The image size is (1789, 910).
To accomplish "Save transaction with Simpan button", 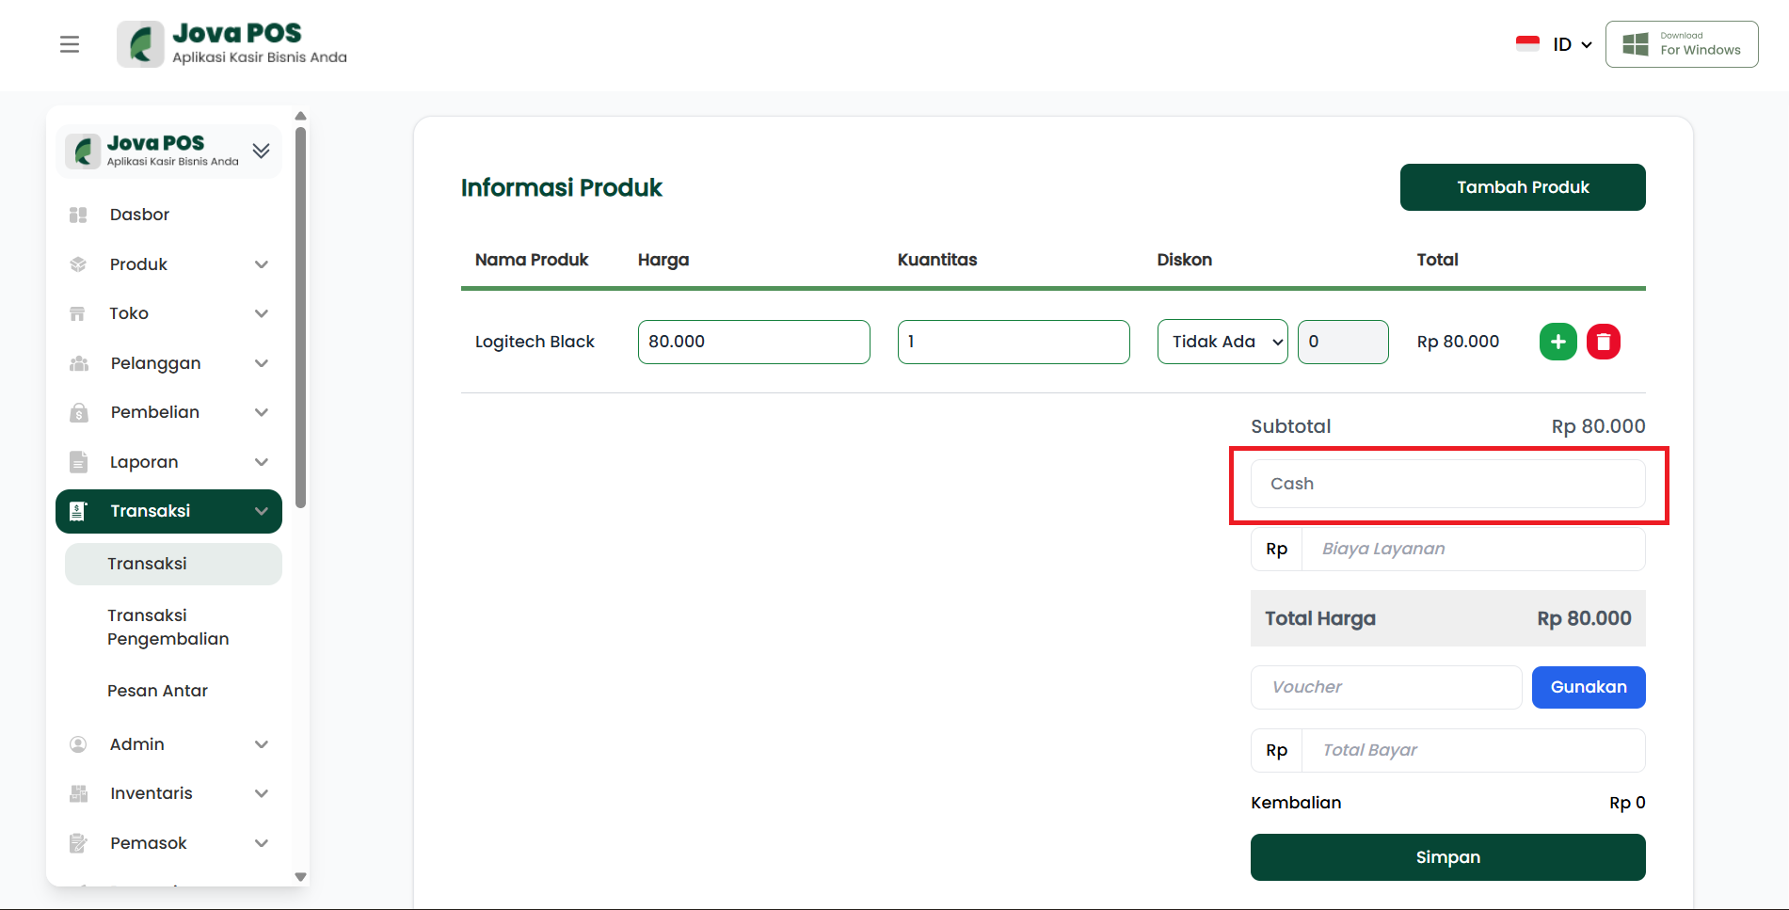I will click(x=1447, y=857).
